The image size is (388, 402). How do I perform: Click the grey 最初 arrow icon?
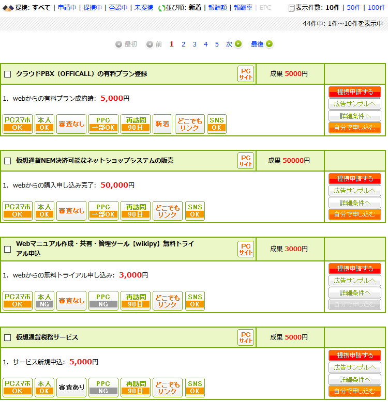click(x=118, y=44)
